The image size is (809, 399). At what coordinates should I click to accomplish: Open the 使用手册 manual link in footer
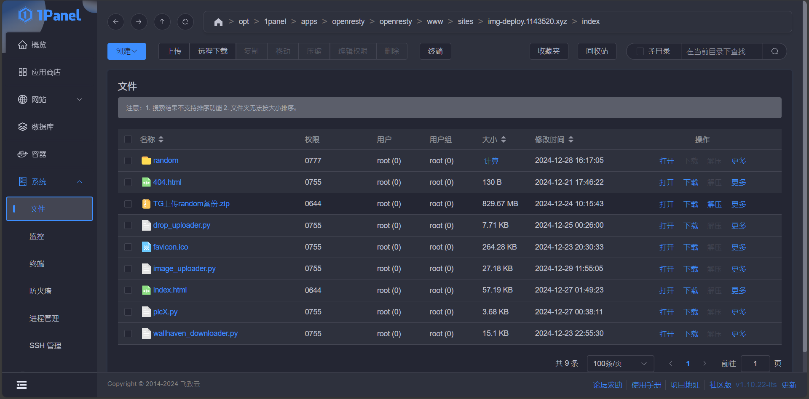pyautogui.click(x=646, y=385)
